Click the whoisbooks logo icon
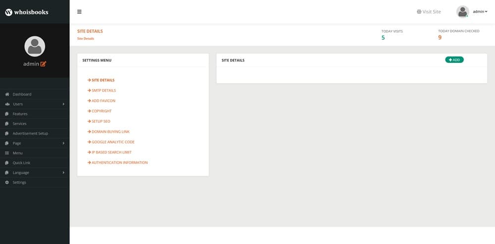This screenshot has height=244, width=495. click(8, 12)
